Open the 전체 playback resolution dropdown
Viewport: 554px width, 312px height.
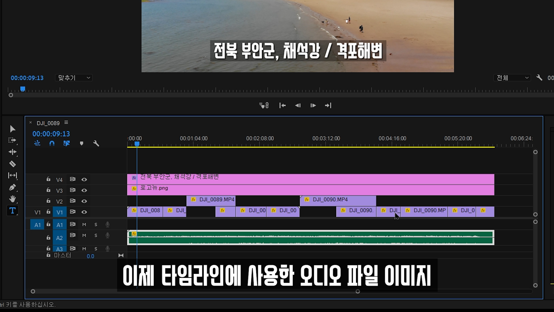[512, 78]
